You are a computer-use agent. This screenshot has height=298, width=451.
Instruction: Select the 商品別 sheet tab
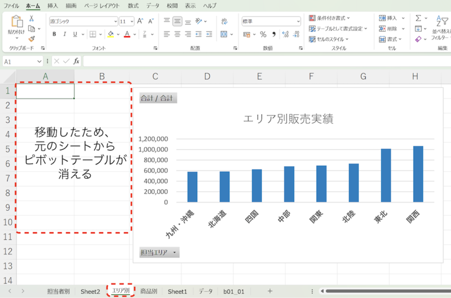149,291
